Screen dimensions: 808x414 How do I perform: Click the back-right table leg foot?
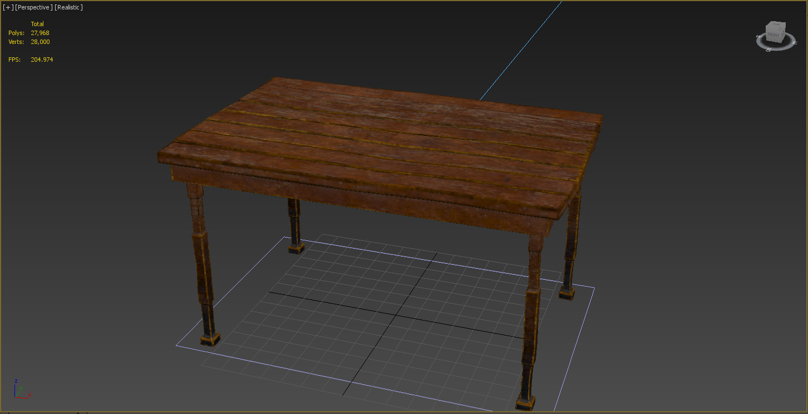(567, 292)
